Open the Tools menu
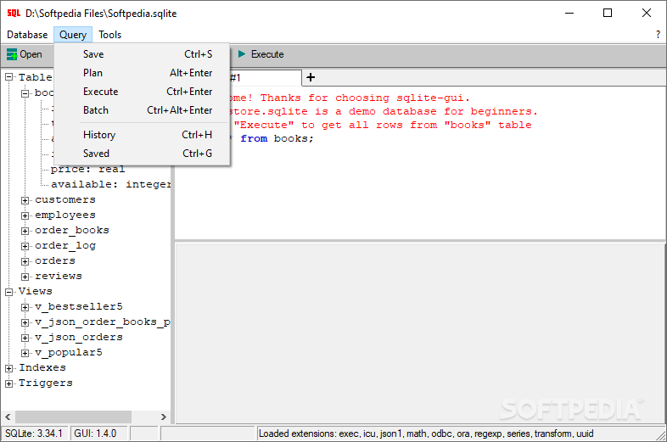667x442 pixels. point(109,35)
